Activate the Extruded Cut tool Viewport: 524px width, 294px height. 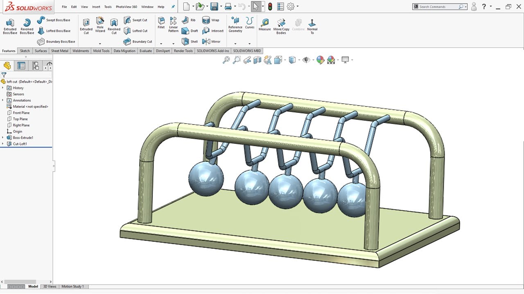click(x=86, y=26)
